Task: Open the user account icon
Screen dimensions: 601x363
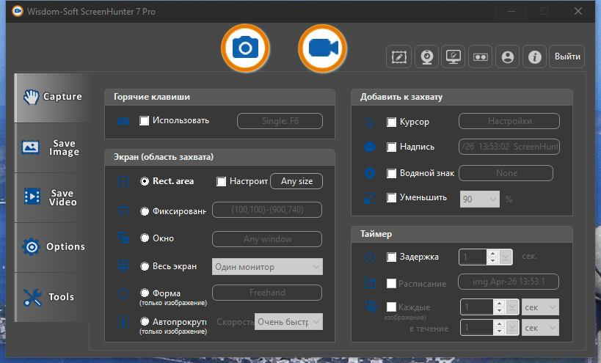Action: click(508, 56)
